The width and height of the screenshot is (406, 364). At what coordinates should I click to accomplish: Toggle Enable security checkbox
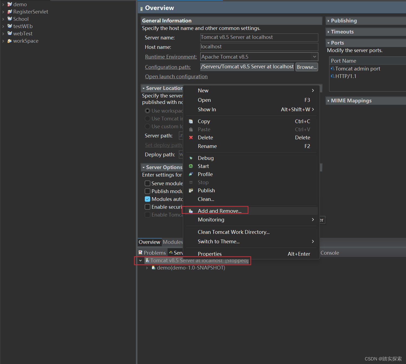[148, 207]
